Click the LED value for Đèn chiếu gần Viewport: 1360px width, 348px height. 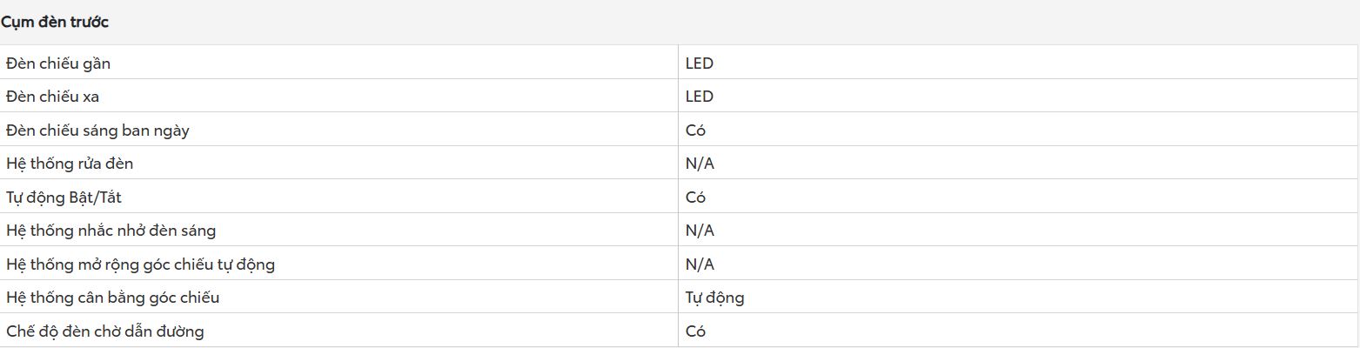click(700, 64)
